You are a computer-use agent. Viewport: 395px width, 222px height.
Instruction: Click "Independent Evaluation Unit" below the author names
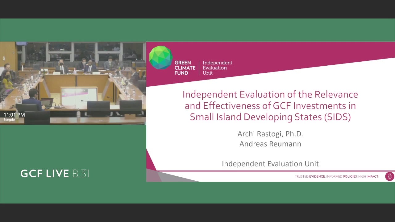pyautogui.click(x=270, y=164)
